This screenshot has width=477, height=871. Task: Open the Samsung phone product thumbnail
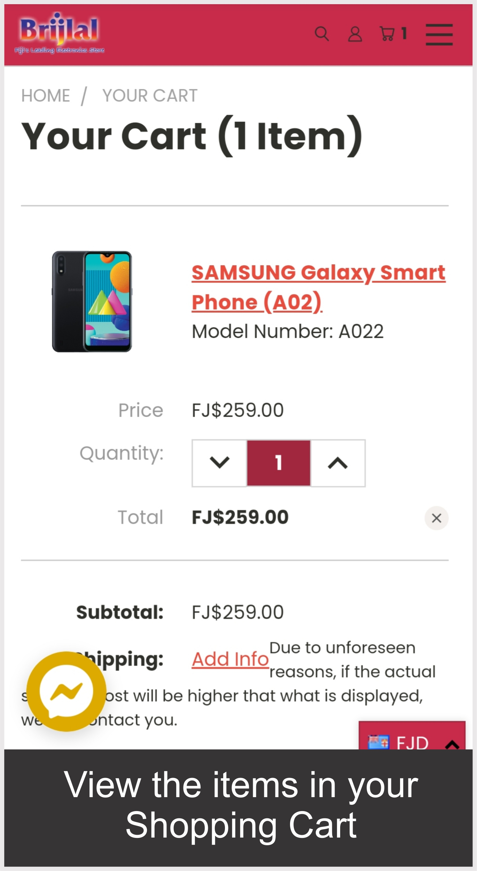click(92, 301)
